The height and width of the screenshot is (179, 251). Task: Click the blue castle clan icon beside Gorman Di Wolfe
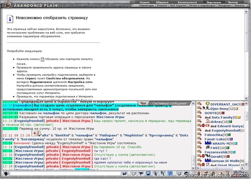207,160
